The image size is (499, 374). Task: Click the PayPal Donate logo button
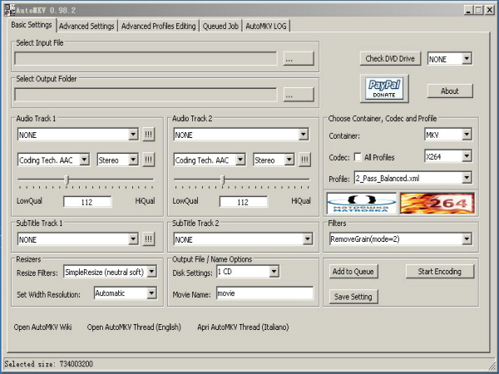coord(384,89)
